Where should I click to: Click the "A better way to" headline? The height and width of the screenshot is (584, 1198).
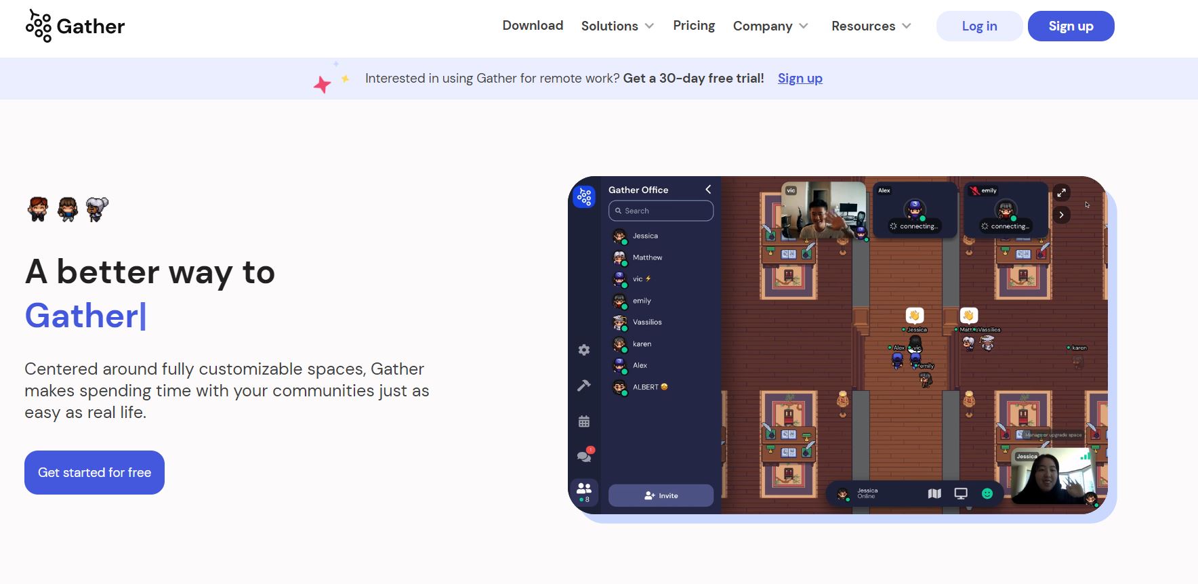click(x=150, y=272)
